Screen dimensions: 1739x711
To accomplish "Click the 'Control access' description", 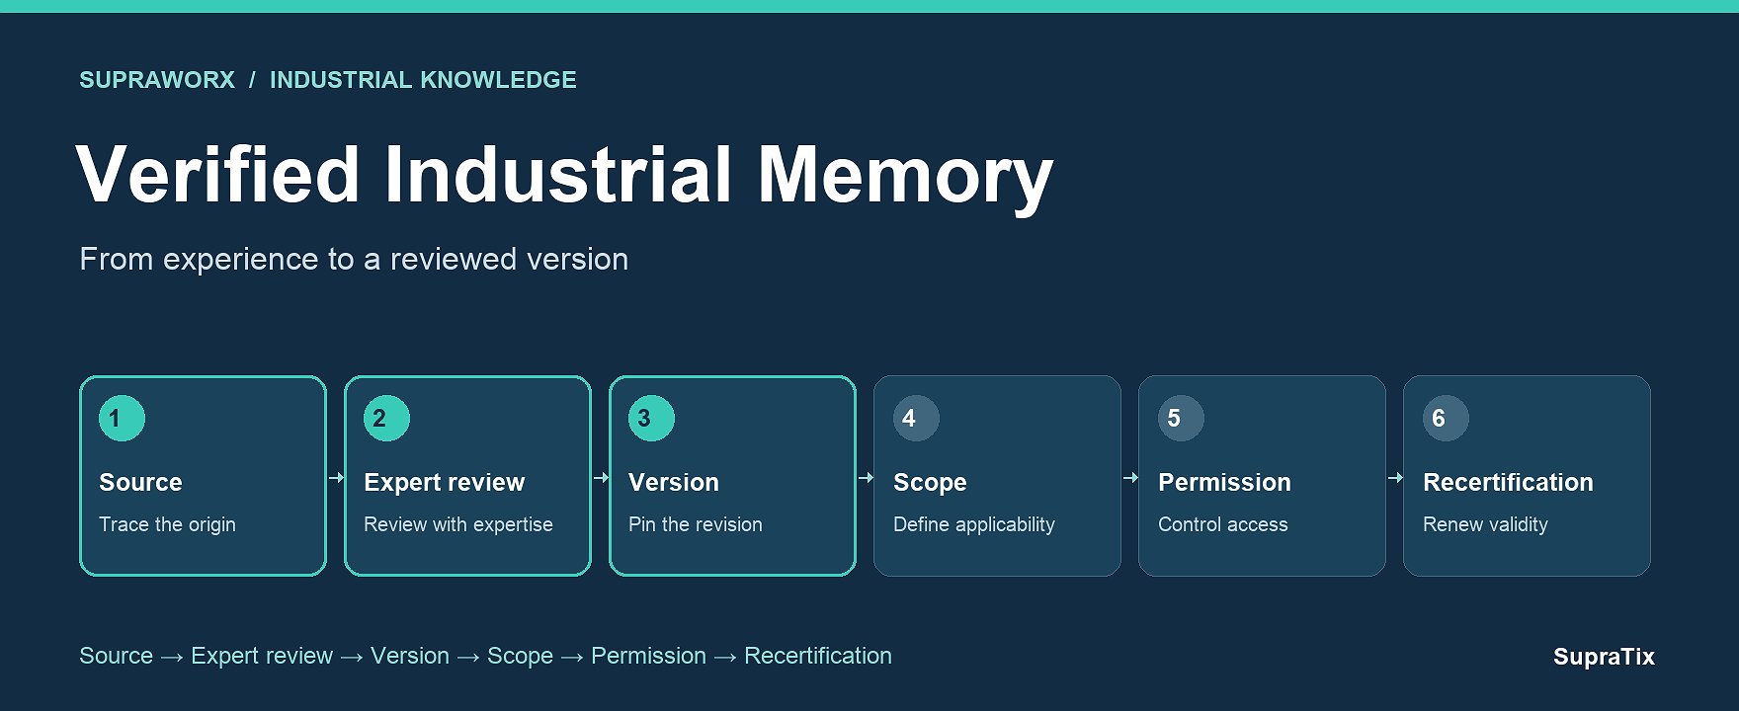I will point(1223,524).
